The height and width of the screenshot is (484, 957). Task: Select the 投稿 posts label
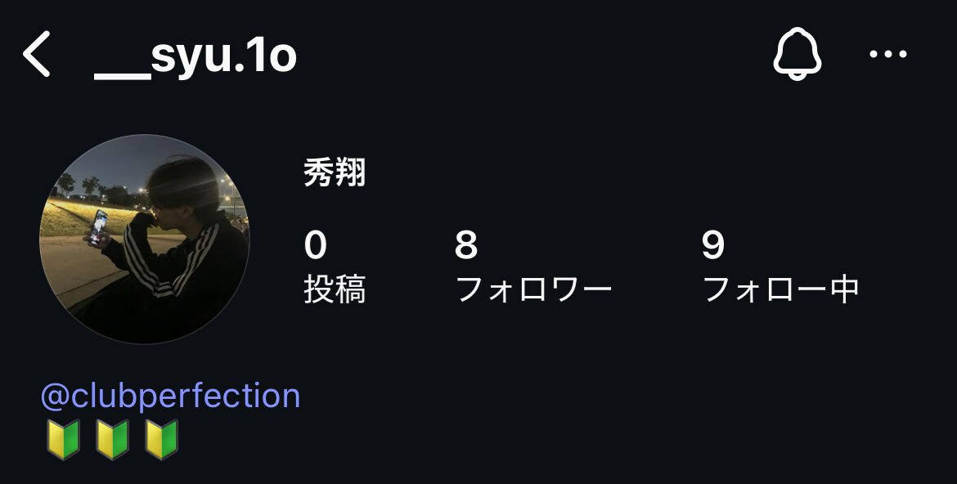click(335, 289)
